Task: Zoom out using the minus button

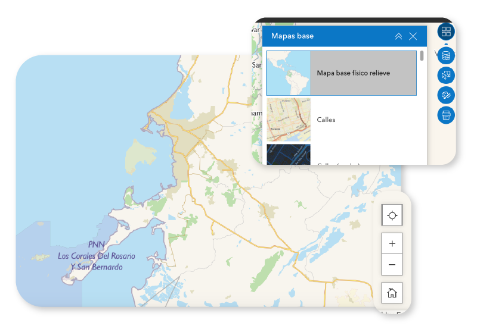Action: 392,264
